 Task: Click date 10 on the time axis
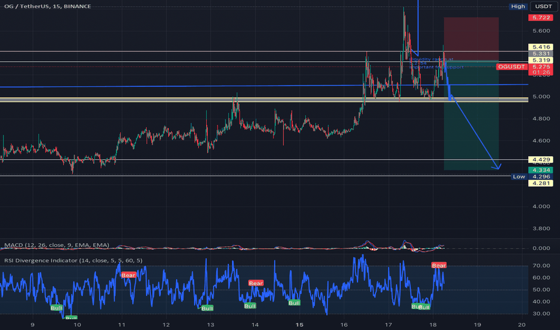77,325
